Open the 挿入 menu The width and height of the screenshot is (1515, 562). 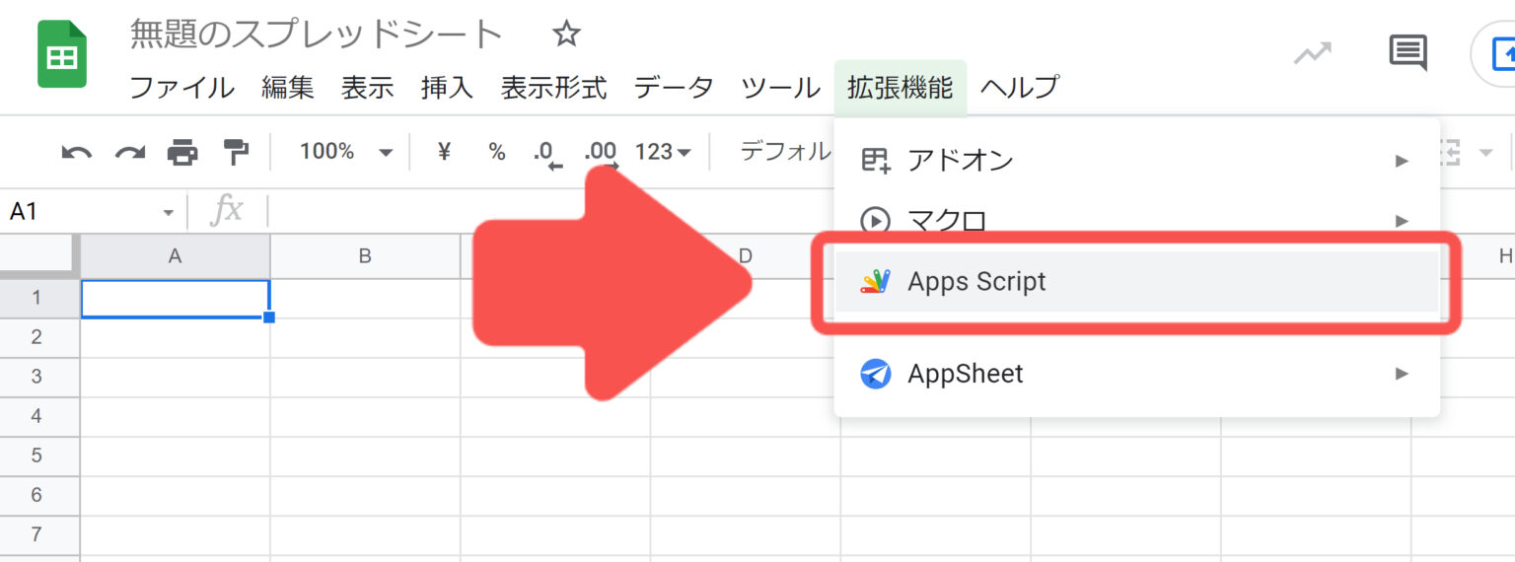447,87
